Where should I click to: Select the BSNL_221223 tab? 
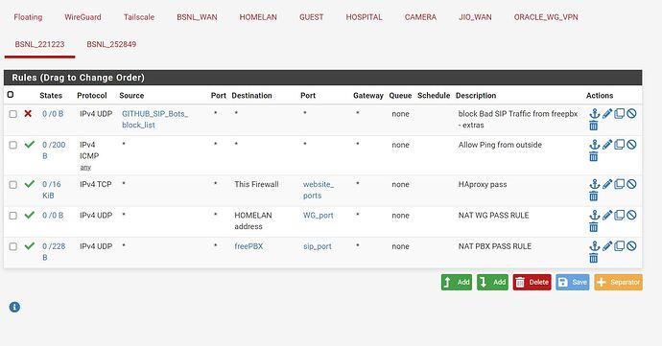pos(39,44)
